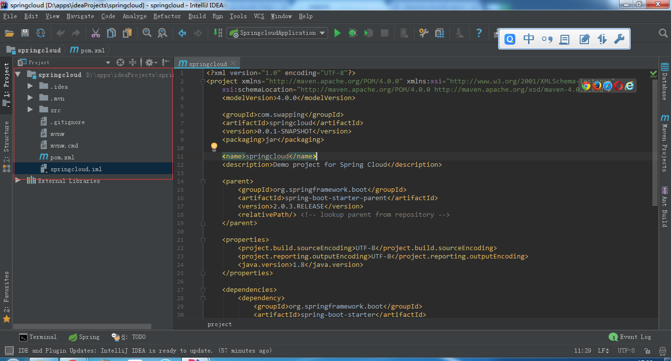
Task: Run SpringcloudApplication with green play button
Action: tap(337, 33)
